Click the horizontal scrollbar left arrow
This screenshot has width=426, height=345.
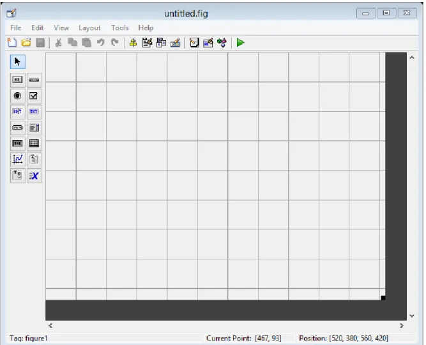(50, 325)
